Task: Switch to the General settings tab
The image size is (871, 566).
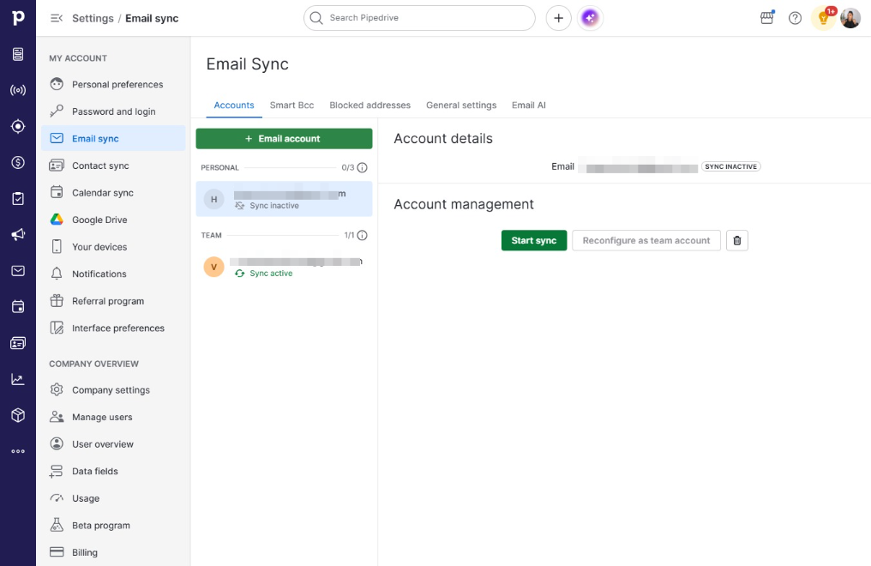Action: pyautogui.click(x=461, y=105)
